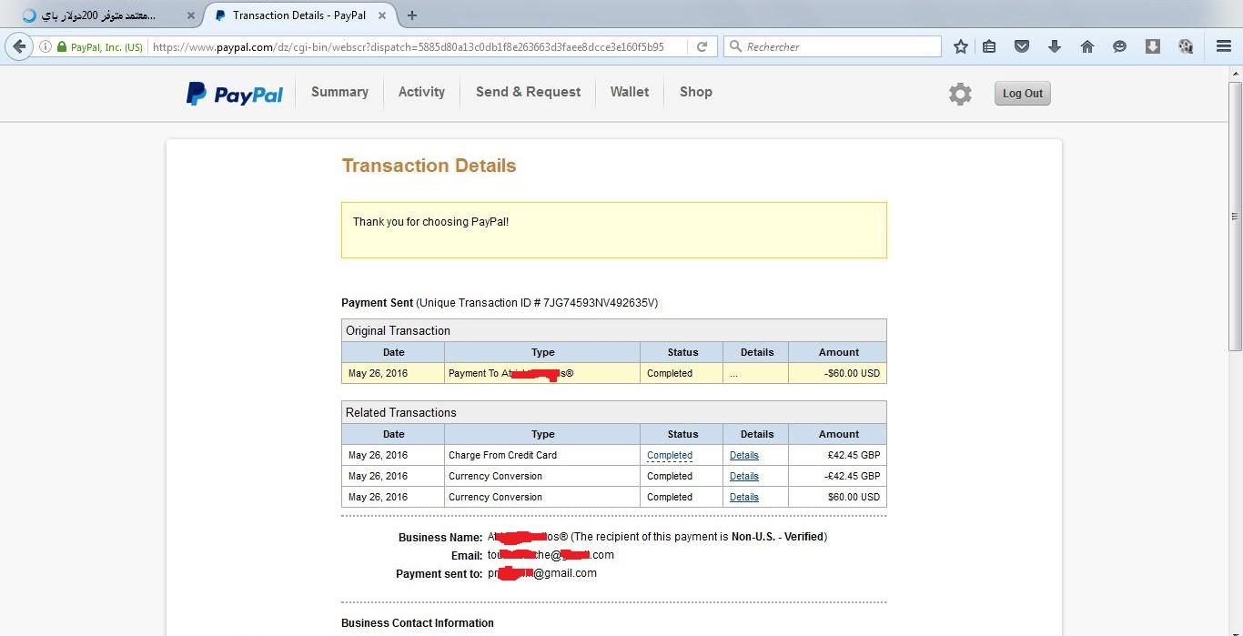The image size is (1243, 636).
Task: Go to the Firefox home page
Action: point(1086,46)
